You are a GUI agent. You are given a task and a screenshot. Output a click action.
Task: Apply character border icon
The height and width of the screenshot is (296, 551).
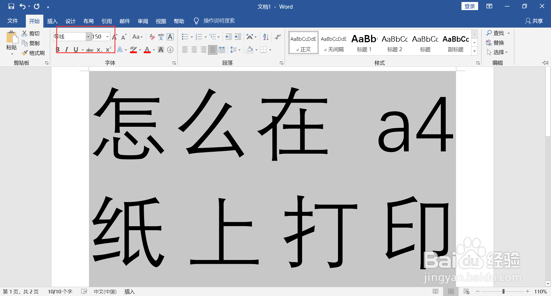tap(170, 37)
